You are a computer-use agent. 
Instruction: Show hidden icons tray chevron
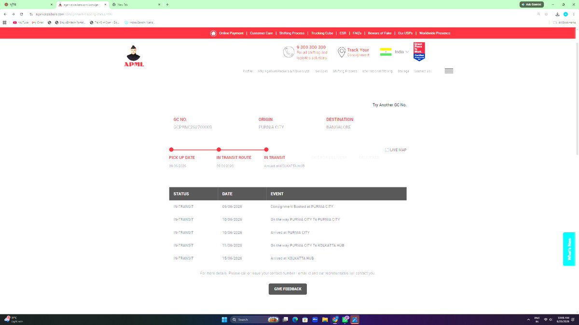[x=528, y=320]
